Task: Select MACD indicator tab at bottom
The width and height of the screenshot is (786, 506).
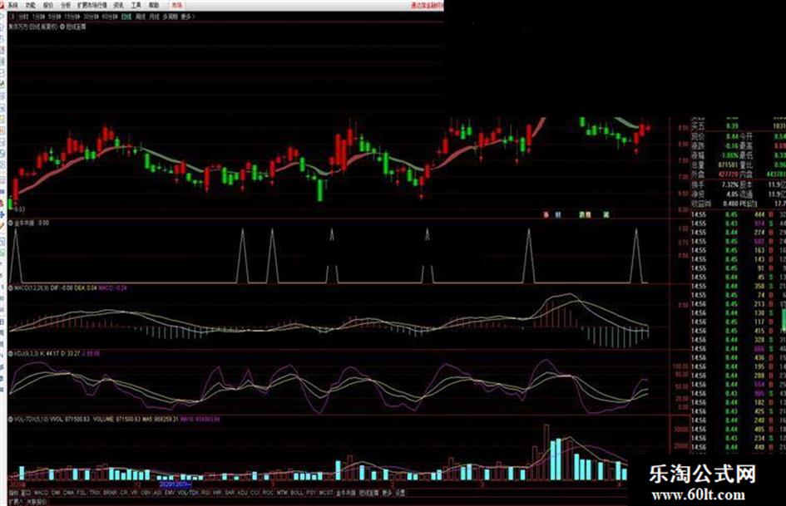Action: point(41,493)
